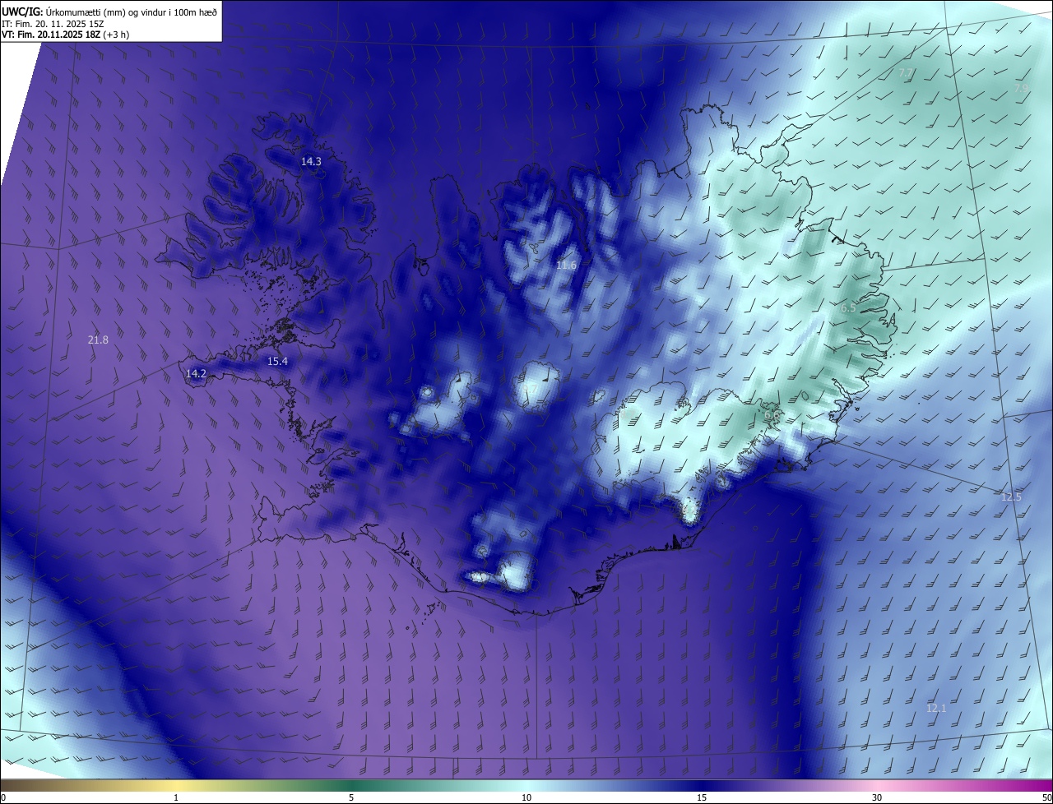This screenshot has height=804, width=1053.
Task: Click the colorbar tick label '50'
Action: pyautogui.click(x=1046, y=797)
